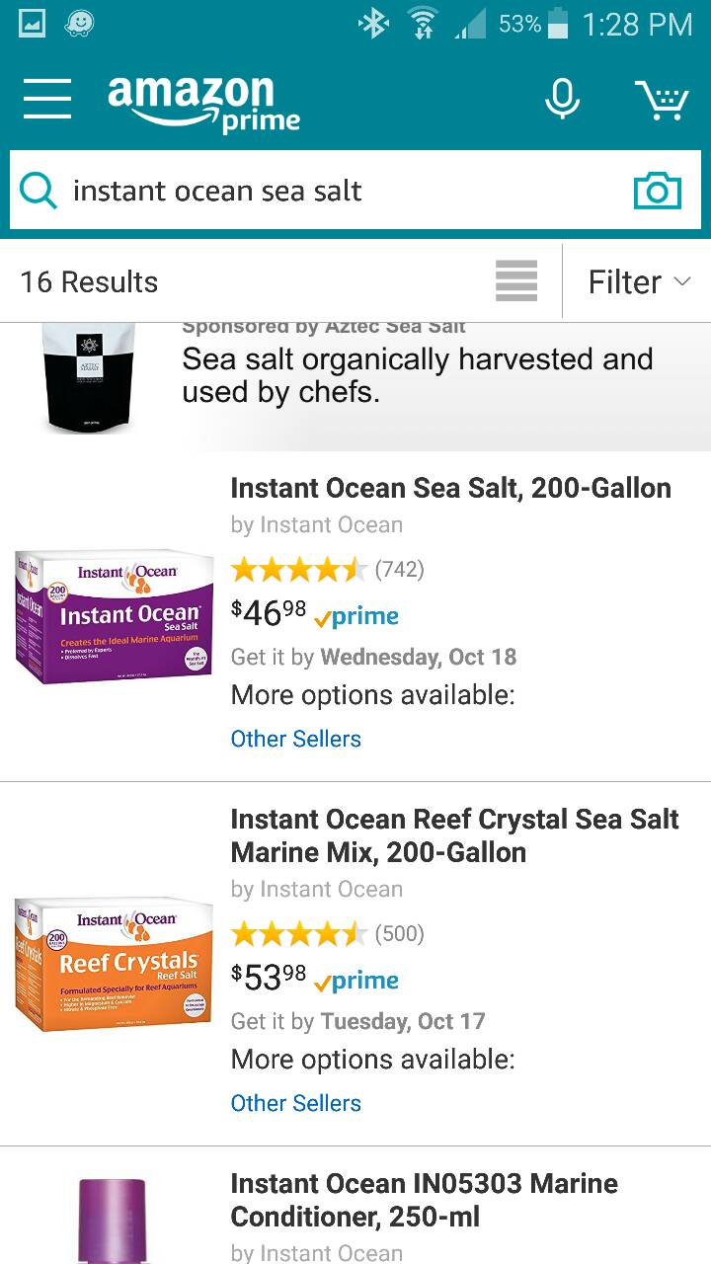Tap the orange Reef Crystals box thumbnail
711x1264 pixels.
(114, 963)
